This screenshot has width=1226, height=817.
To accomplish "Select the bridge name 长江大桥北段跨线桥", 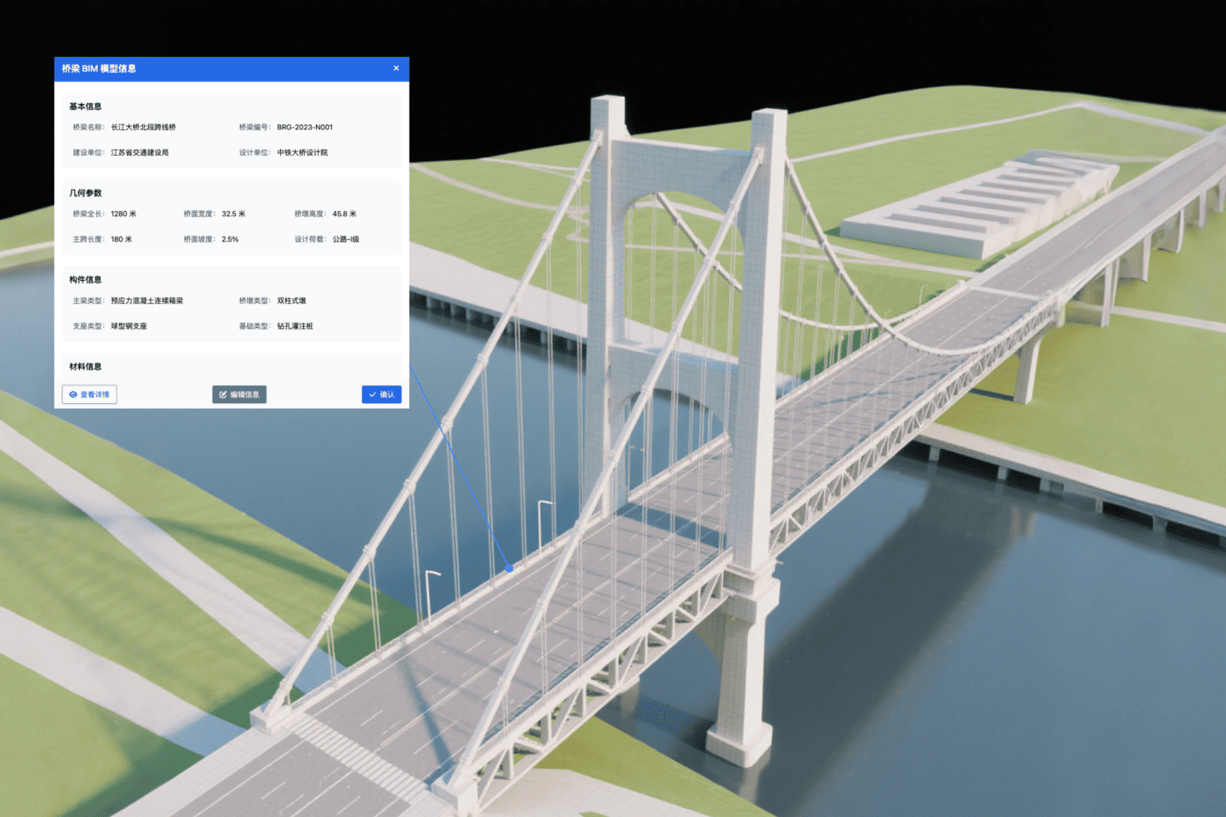I will [143, 128].
